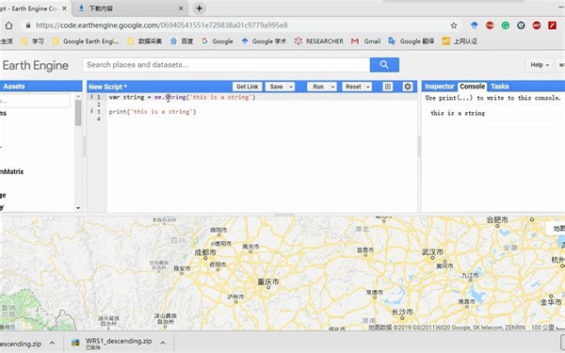Click the apps grid icon in editor toolbar

point(388,87)
